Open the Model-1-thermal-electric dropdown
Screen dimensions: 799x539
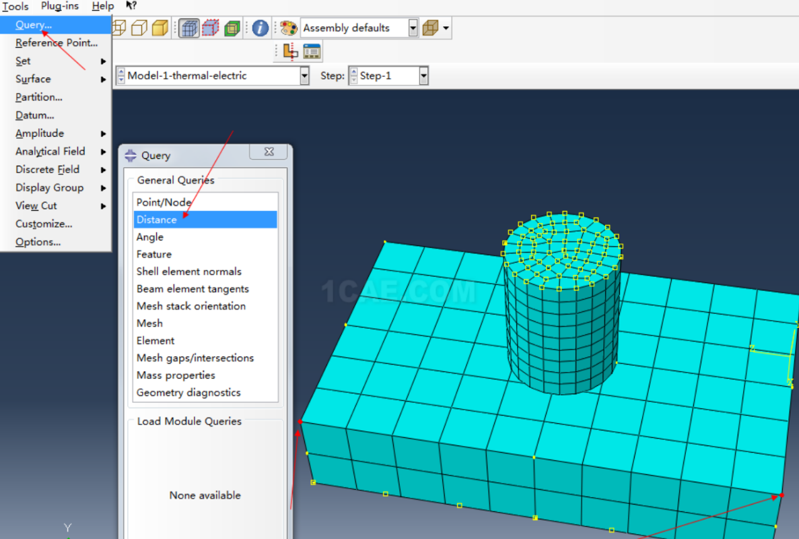click(304, 76)
